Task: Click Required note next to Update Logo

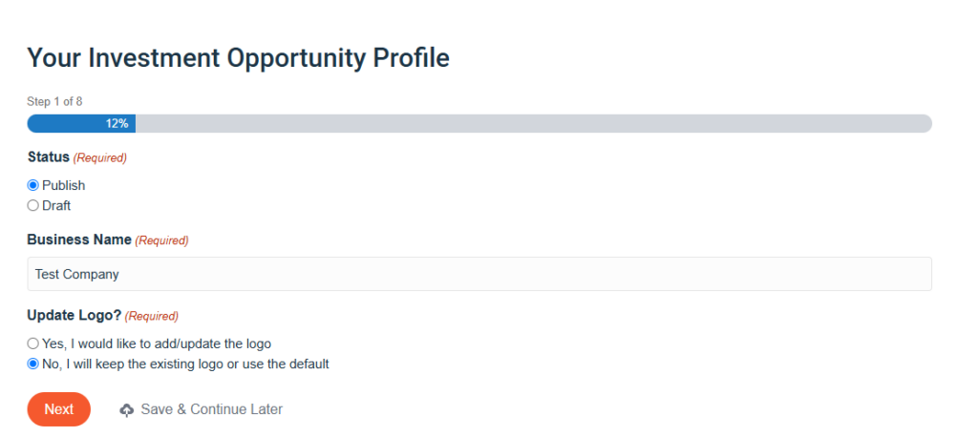Action: coord(152,316)
